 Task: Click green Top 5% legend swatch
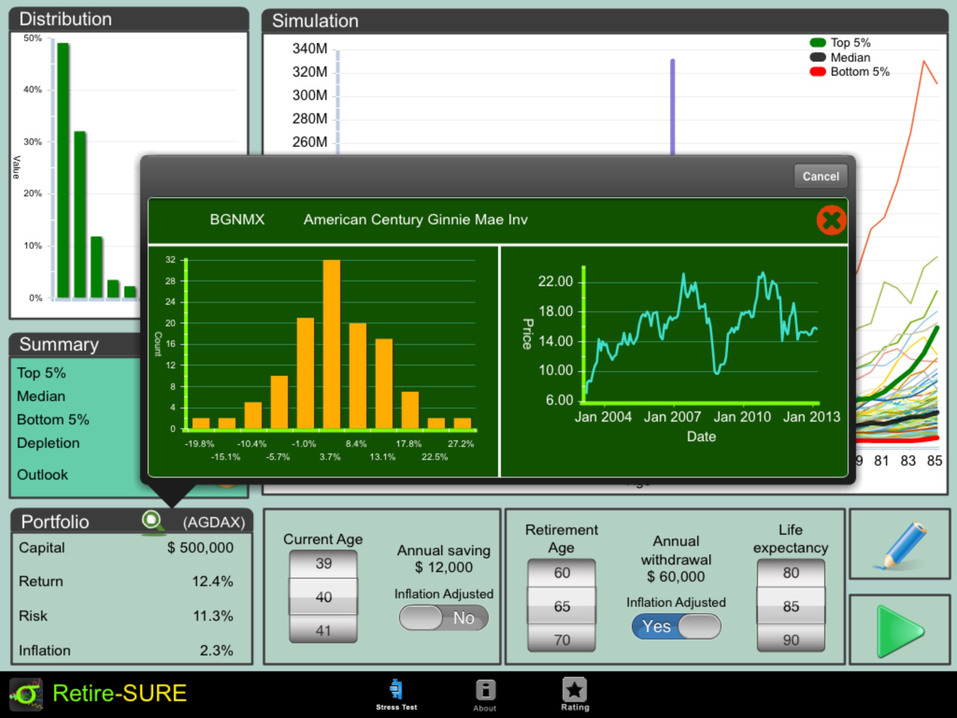coord(818,43)
